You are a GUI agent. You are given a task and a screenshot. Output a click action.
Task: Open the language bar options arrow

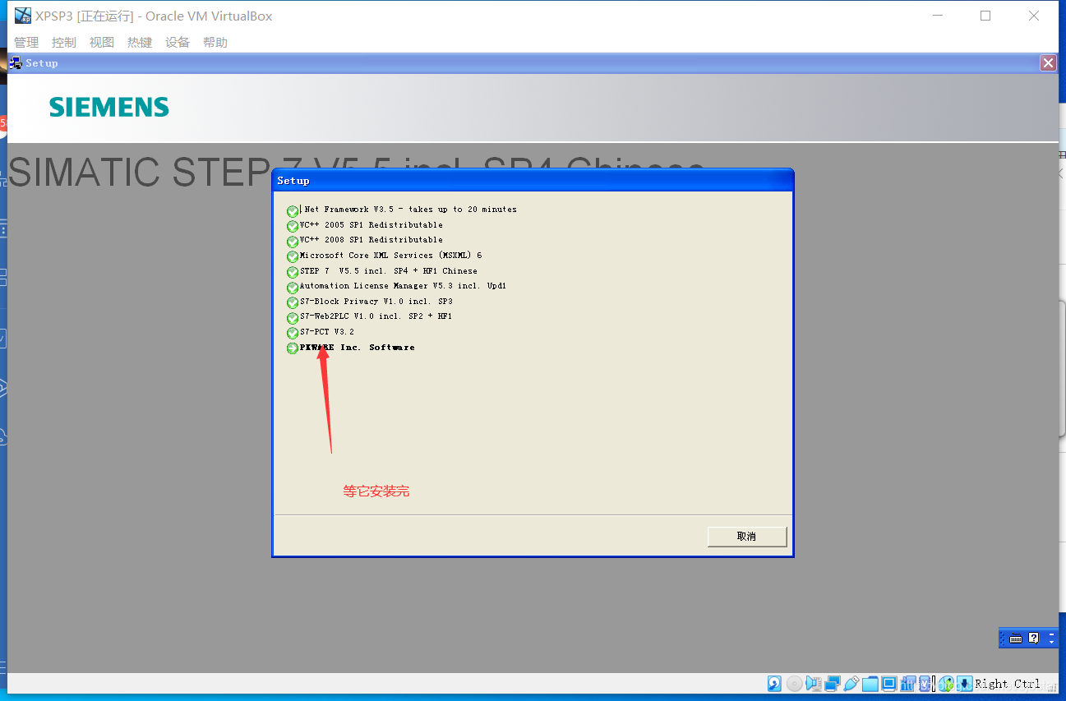pyautogui.click(x=1053, y=642)
